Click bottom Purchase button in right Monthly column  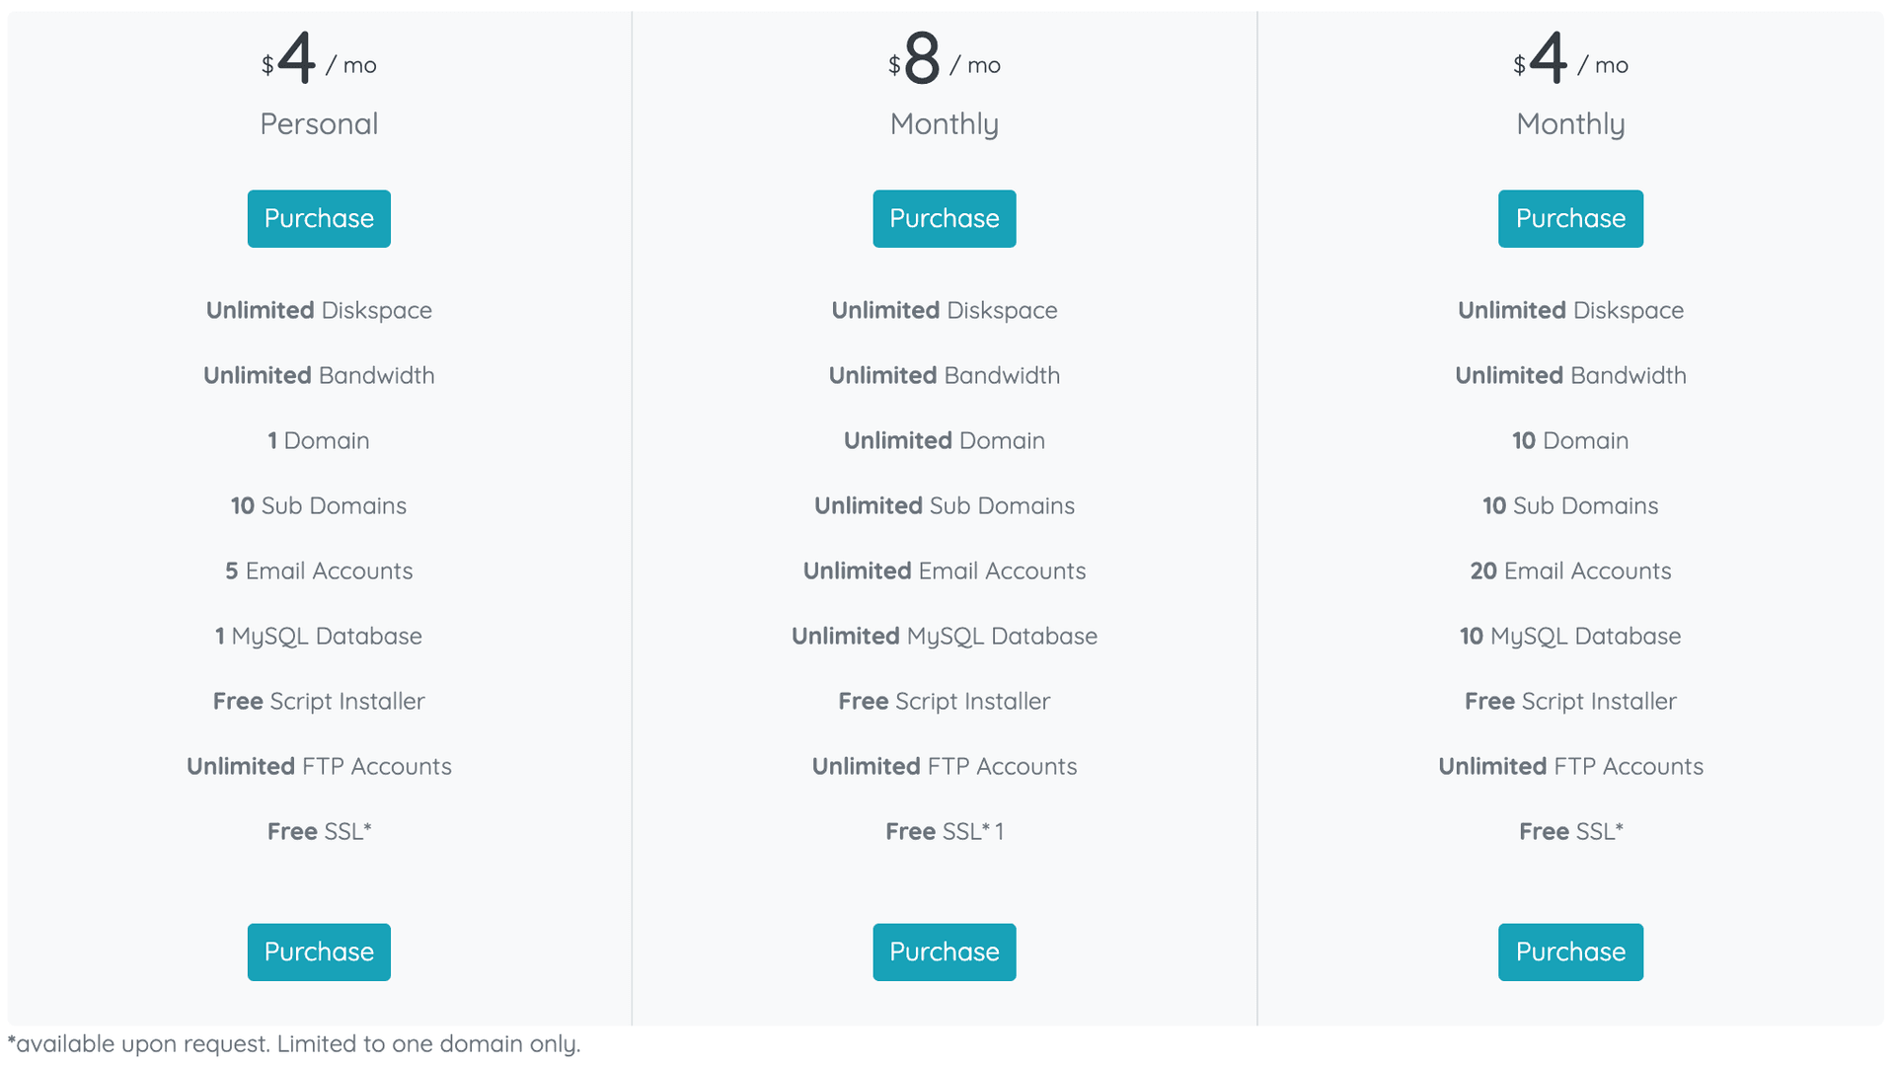tap(1569, 951)
